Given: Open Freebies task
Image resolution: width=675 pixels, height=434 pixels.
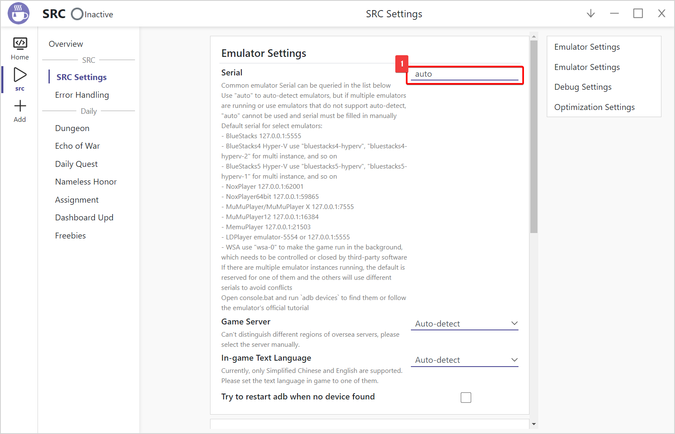Looking at the screenshot, I should (x=70, y=236).
